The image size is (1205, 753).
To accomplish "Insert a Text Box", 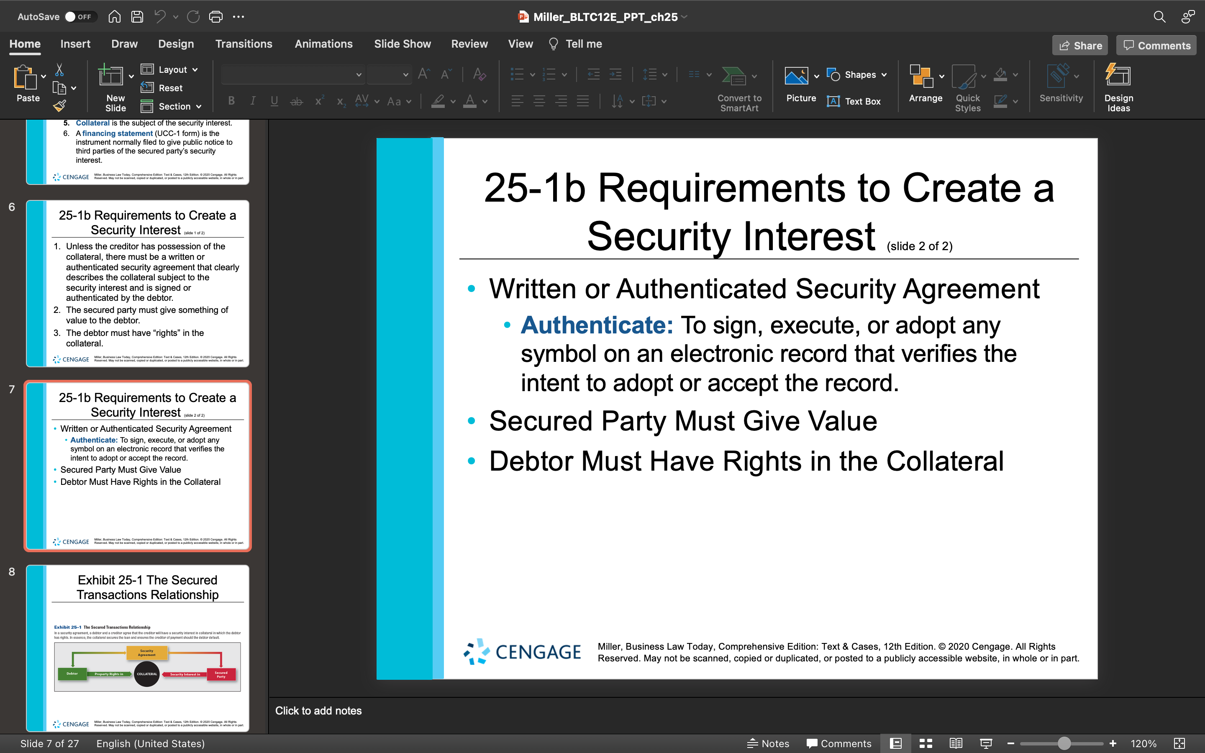I will pyautogui.click(x=854, y=101).
